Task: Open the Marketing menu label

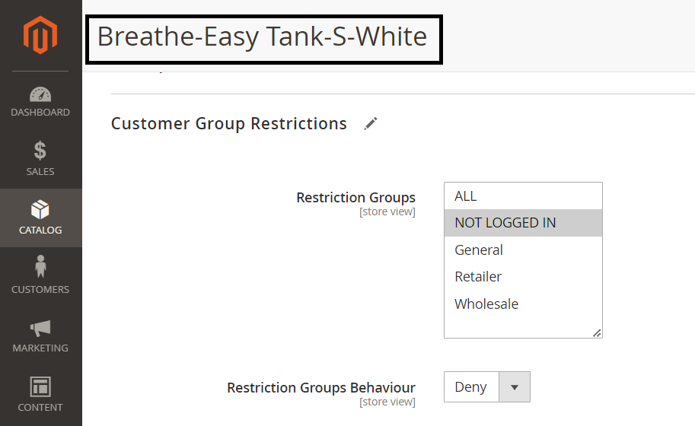Action: point(40,348)
